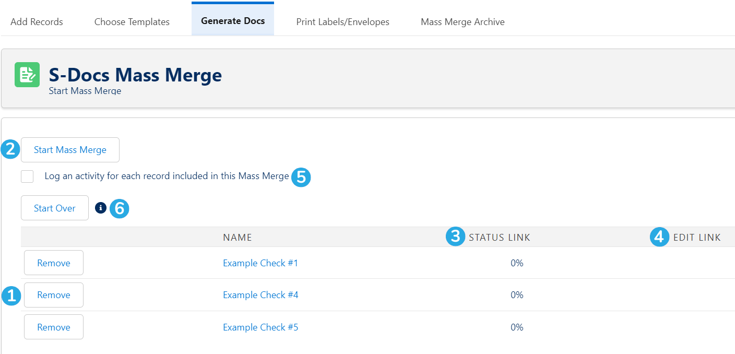This screenshot has width=735, height=354.
Task: Click the blue number 1 callout badge
Action: 11,296
